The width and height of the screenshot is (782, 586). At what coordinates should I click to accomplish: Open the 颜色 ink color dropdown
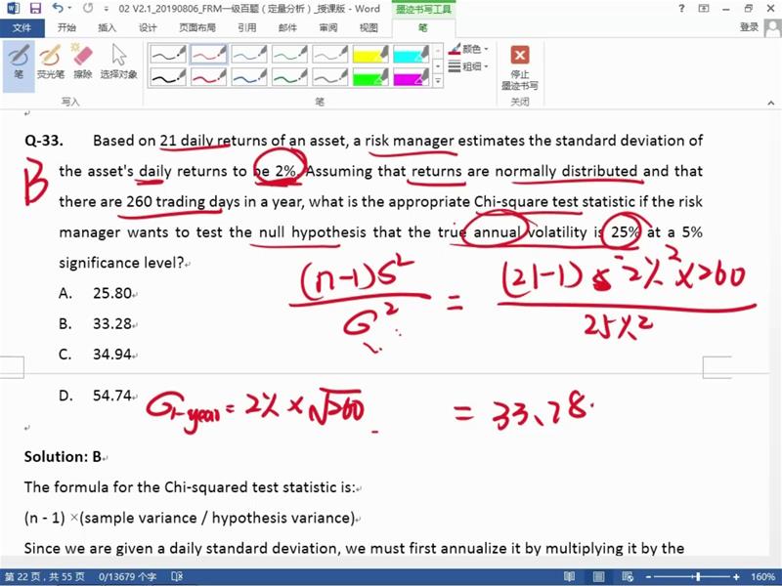[x=468, y=49]
